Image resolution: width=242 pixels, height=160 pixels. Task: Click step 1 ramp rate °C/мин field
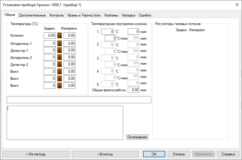pos(111,38)
